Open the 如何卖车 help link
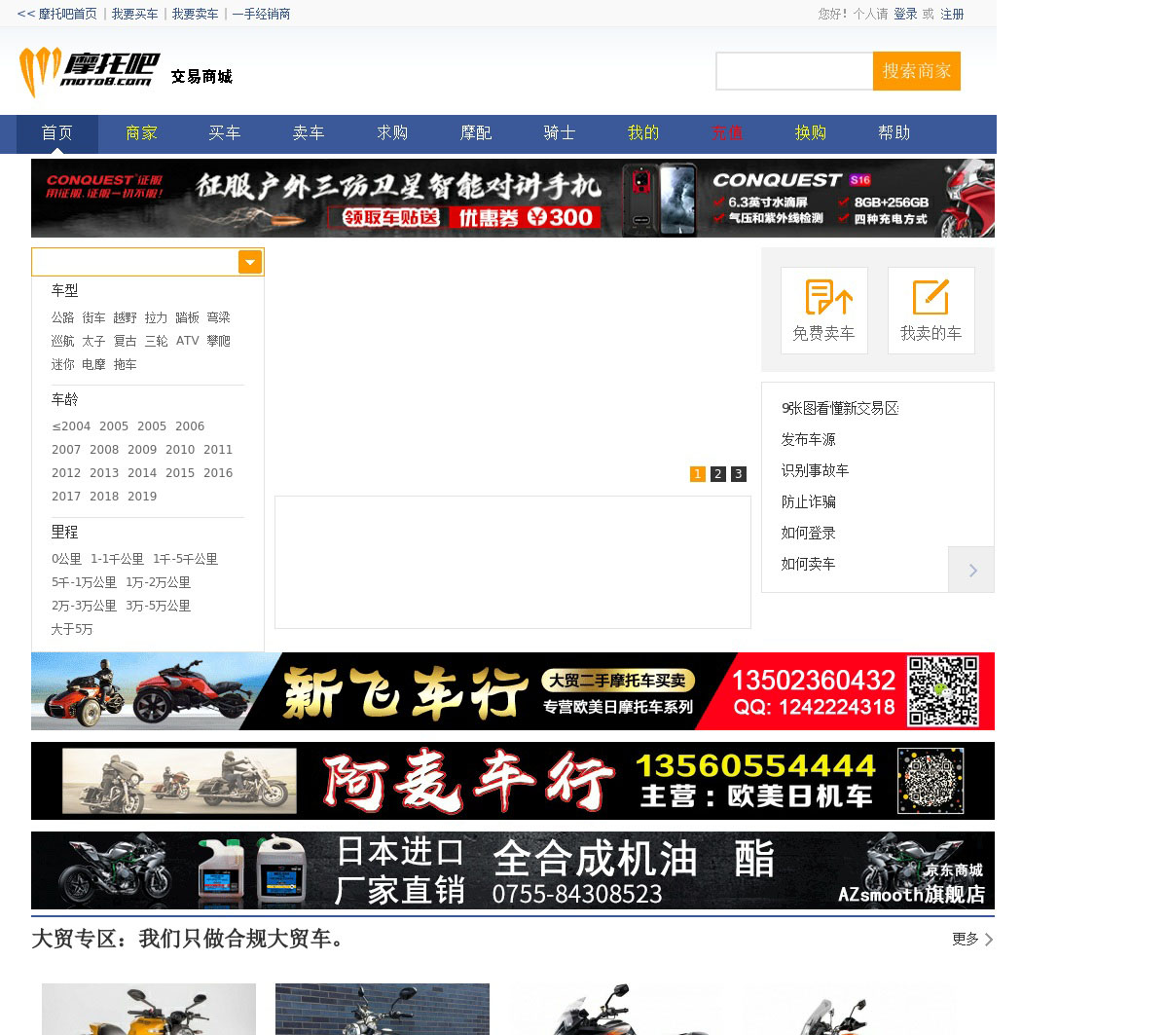 809,564
